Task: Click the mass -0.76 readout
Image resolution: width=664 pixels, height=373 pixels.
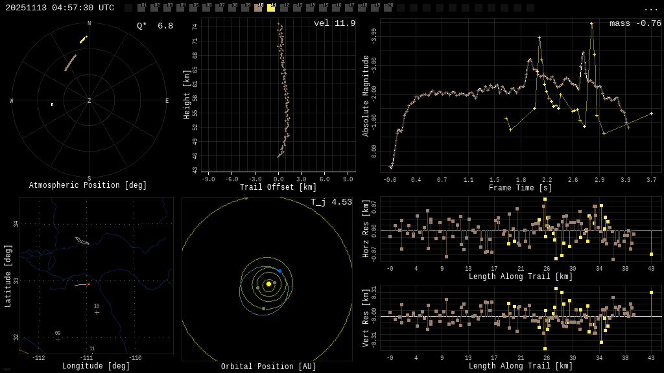Action: (635, 23)
